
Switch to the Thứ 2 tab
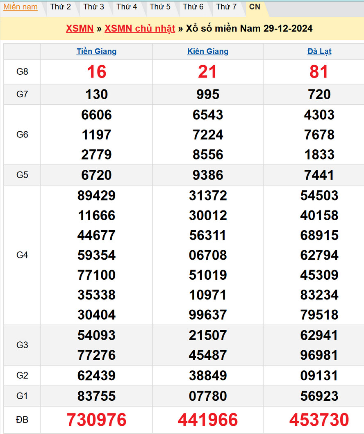tap(60, 7)
